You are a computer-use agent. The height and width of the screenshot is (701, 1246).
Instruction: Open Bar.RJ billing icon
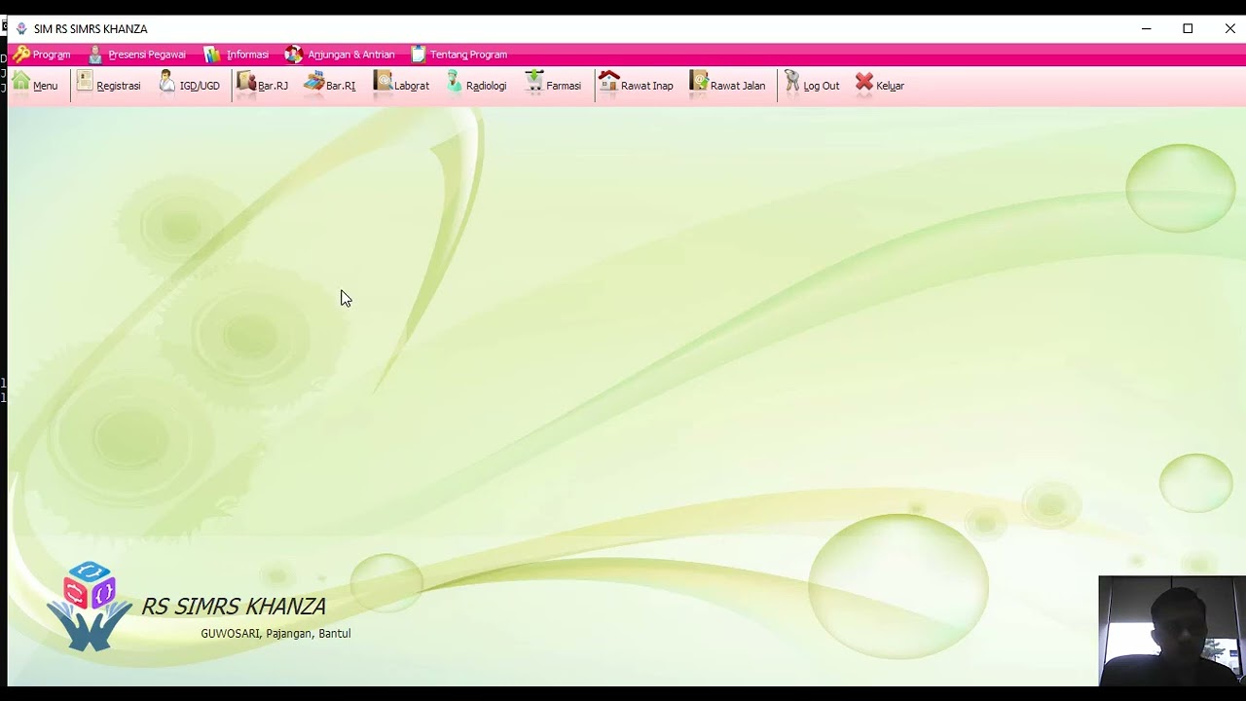point(246,84)
